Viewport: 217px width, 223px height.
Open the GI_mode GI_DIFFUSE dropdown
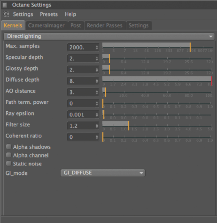(102, 173)
